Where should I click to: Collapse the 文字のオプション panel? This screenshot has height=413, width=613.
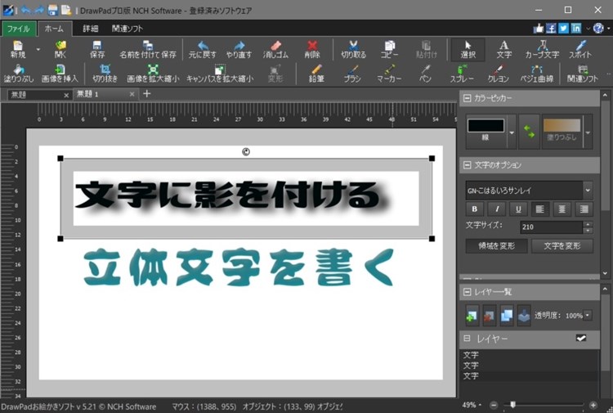point(467,165)
